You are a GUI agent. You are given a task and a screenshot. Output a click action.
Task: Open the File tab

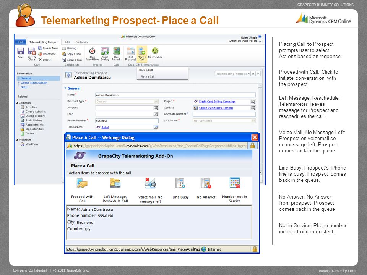[21, 42]
